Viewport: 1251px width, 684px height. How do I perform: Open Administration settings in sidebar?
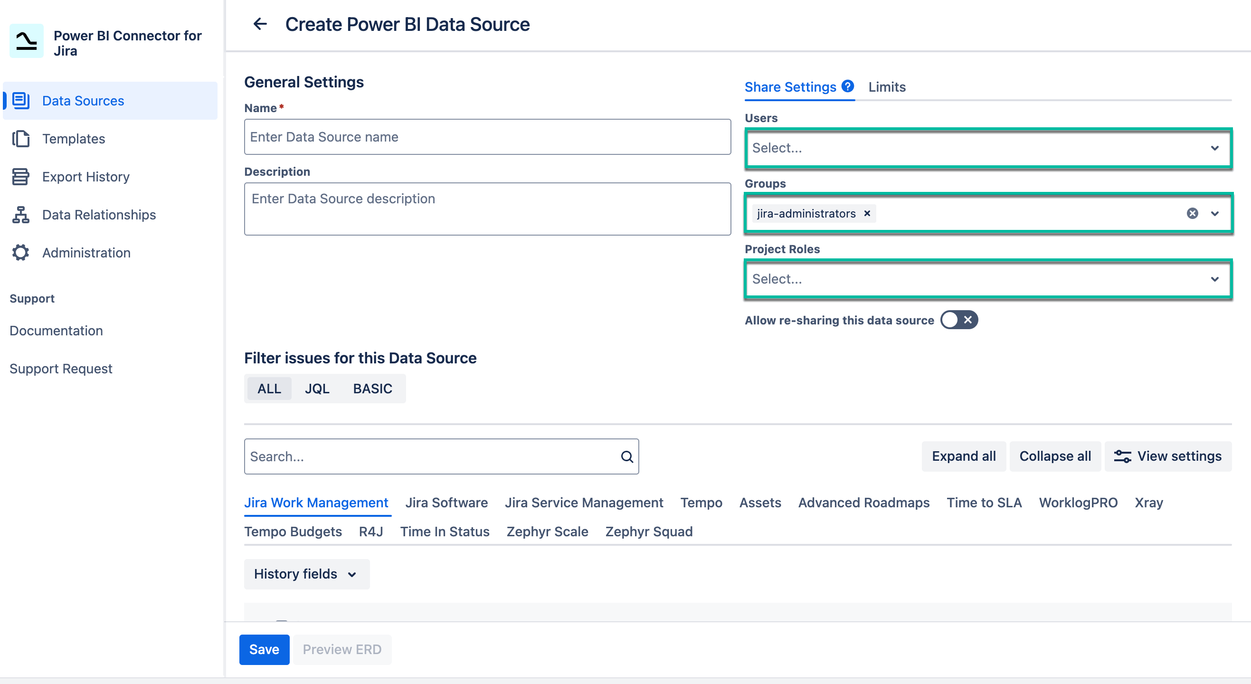[x=86, y=253]
